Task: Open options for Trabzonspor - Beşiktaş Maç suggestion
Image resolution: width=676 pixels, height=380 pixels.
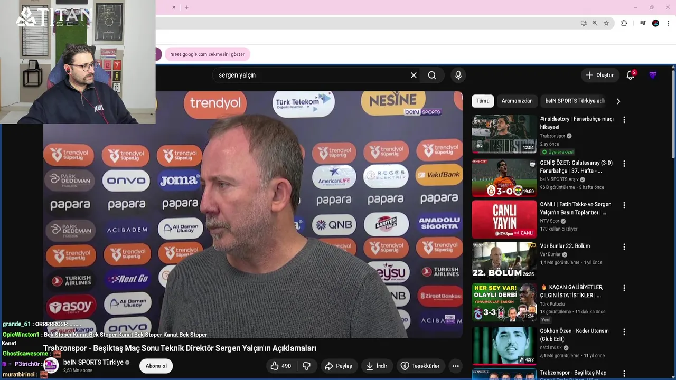Action: [624, 374]
